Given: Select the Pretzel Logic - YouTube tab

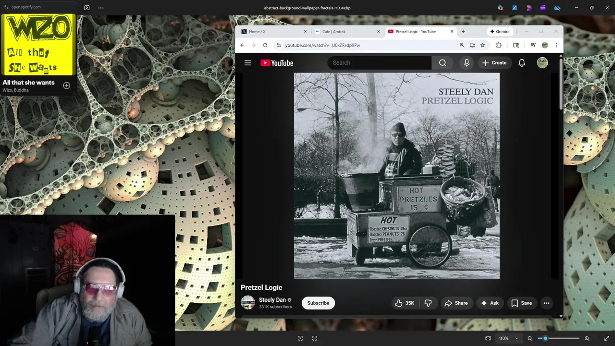Looking at the screenshot, I should click(x=420, y=32).
